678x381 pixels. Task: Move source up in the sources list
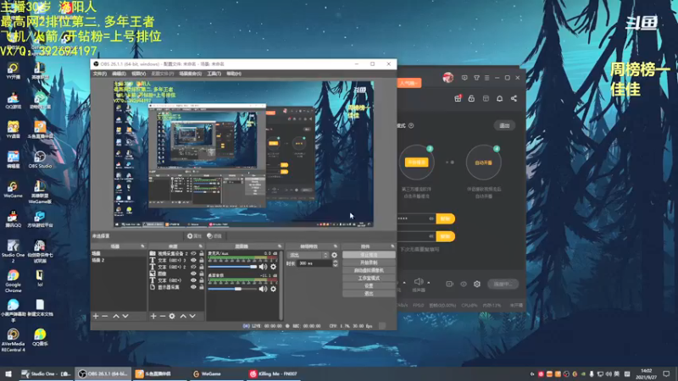[x=183, y=316]
